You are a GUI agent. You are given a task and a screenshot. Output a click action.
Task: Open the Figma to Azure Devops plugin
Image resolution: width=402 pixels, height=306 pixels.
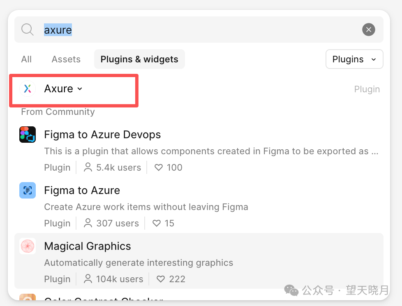click(x=102, y=135)
